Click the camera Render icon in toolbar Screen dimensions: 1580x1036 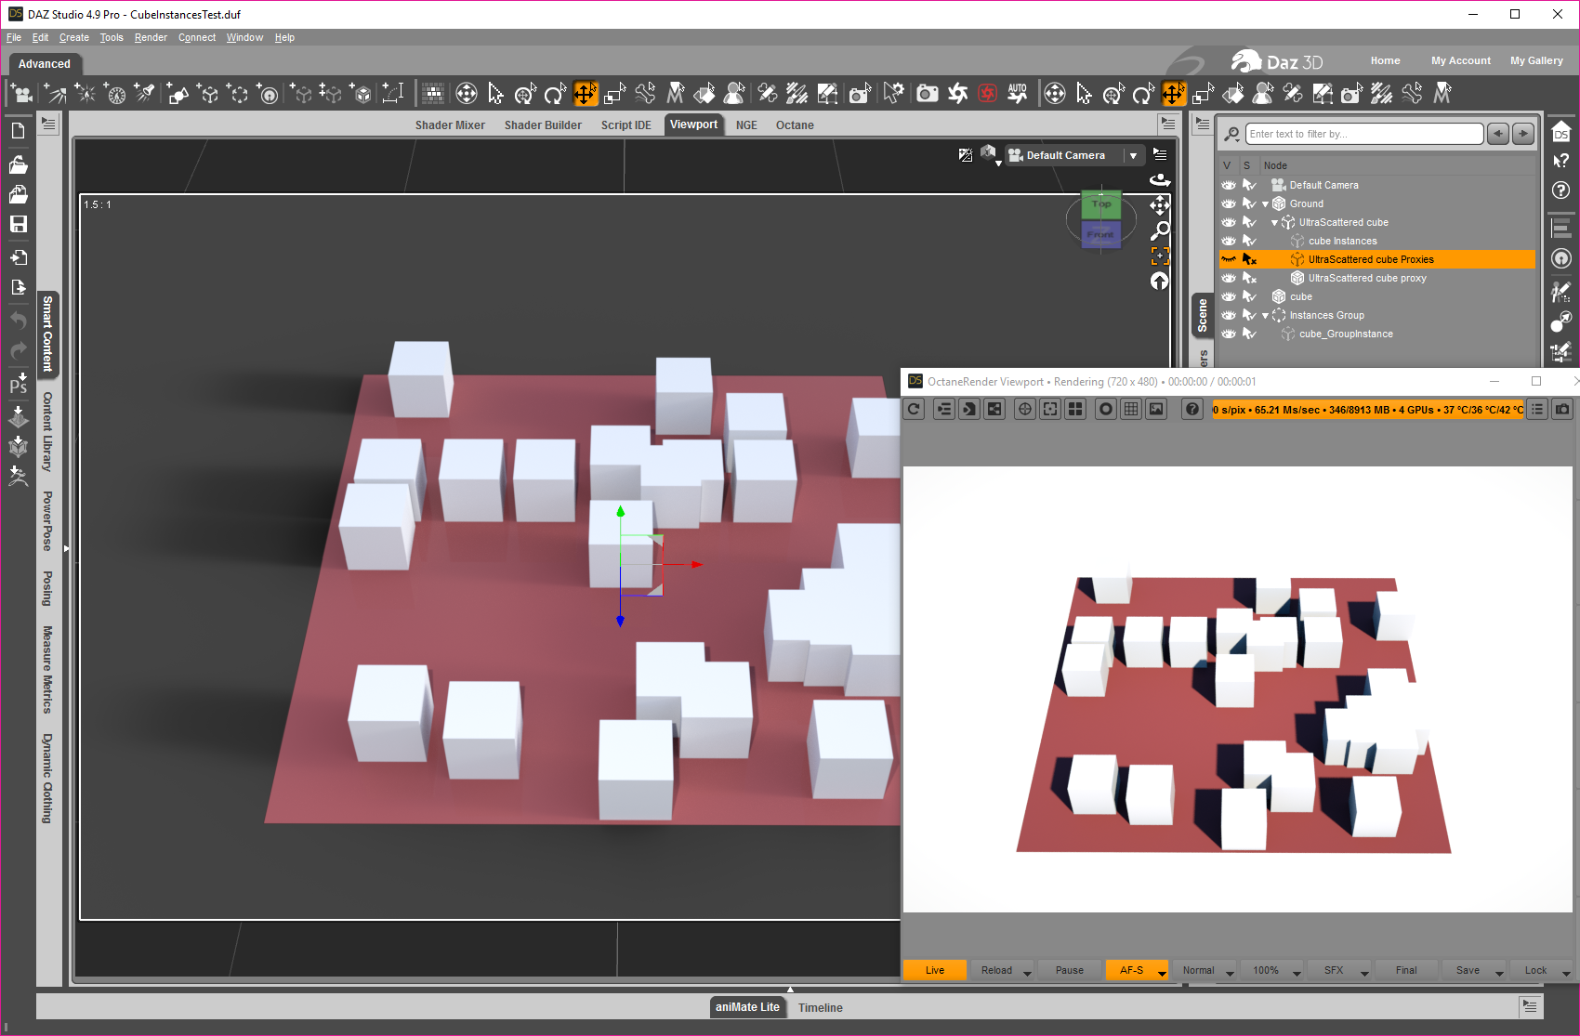927,93
